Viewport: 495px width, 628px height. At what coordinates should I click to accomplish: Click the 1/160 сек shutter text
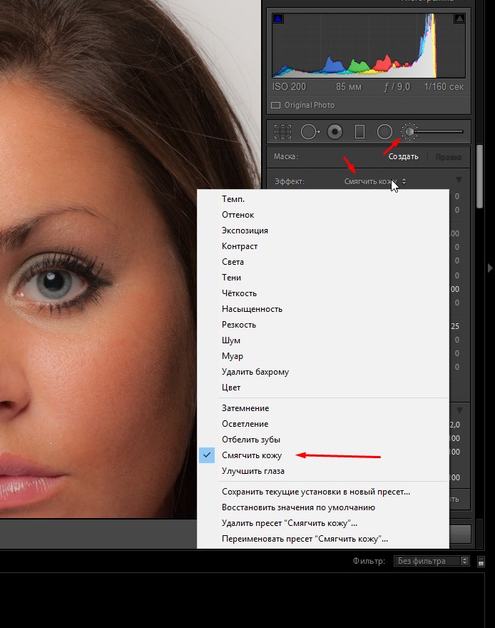[x=444, y=86]
